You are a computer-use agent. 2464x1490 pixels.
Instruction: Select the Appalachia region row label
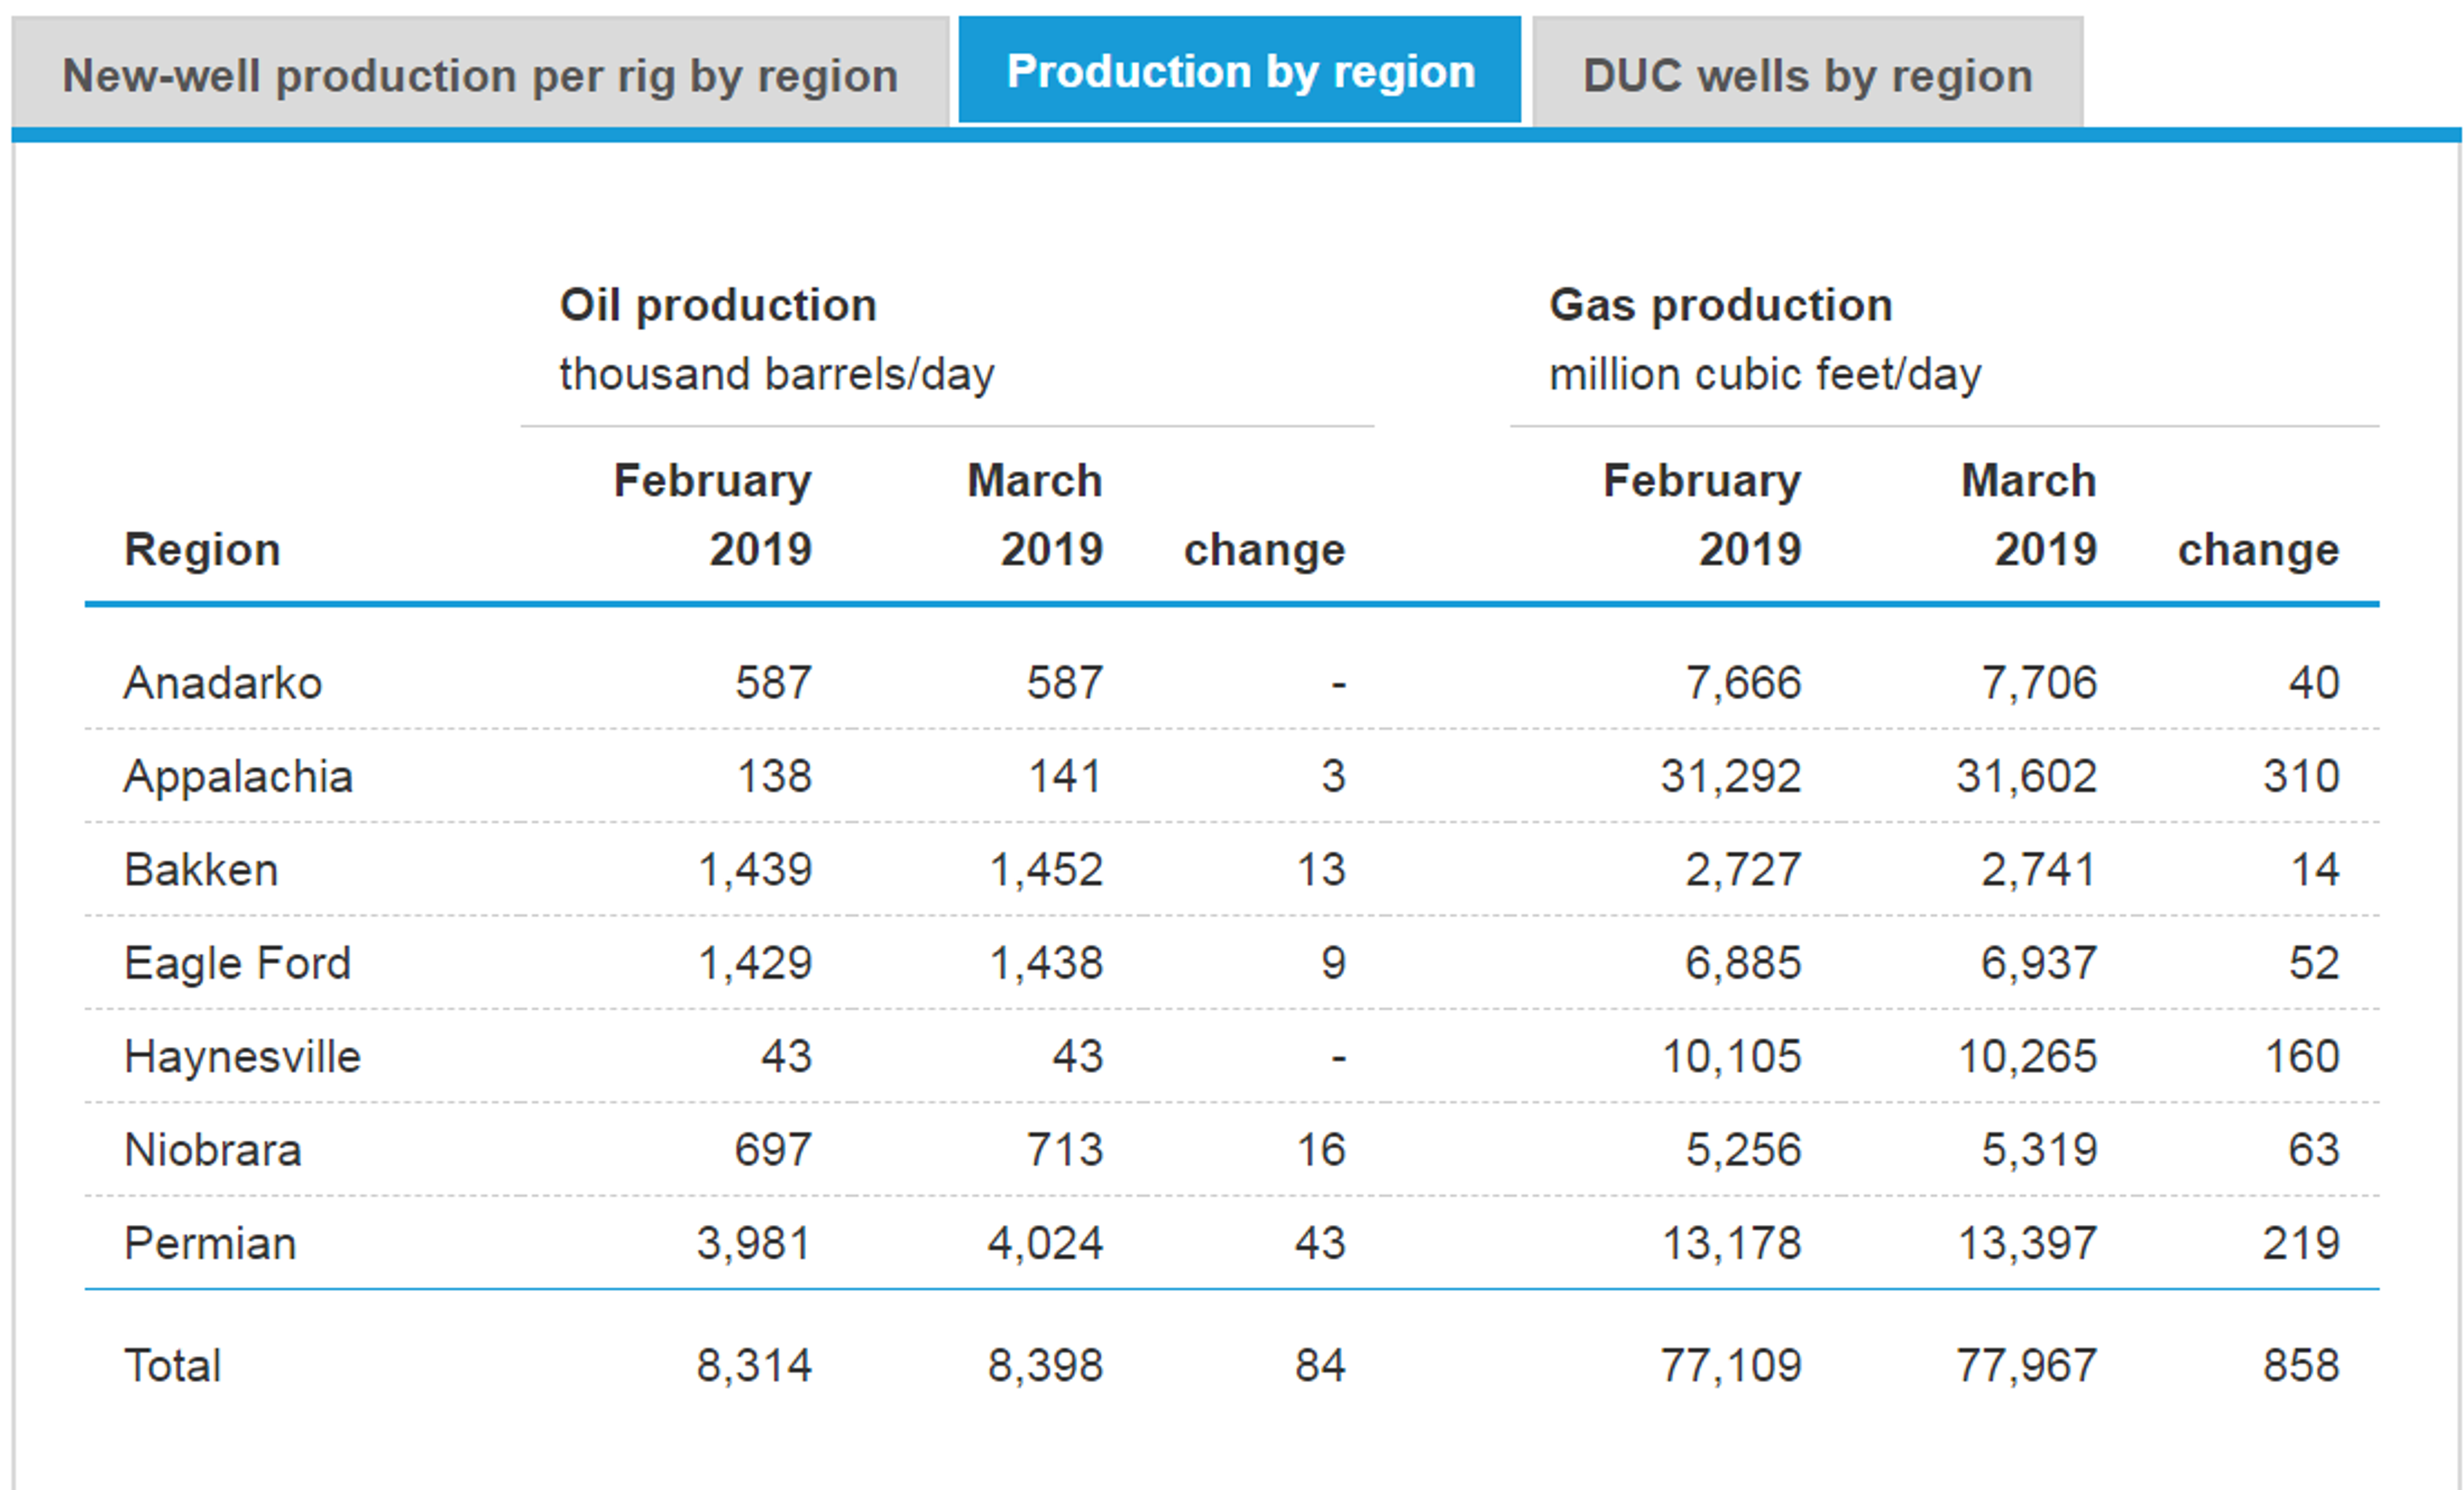238,777
